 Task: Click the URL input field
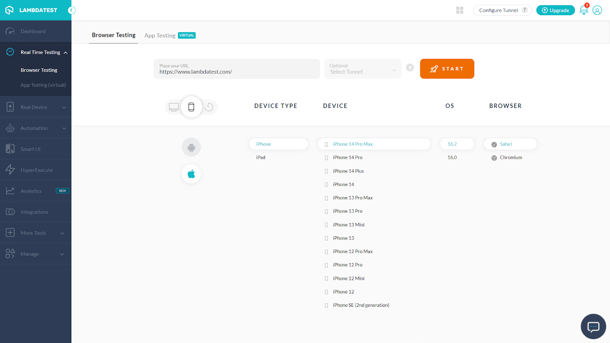[237, 69]
